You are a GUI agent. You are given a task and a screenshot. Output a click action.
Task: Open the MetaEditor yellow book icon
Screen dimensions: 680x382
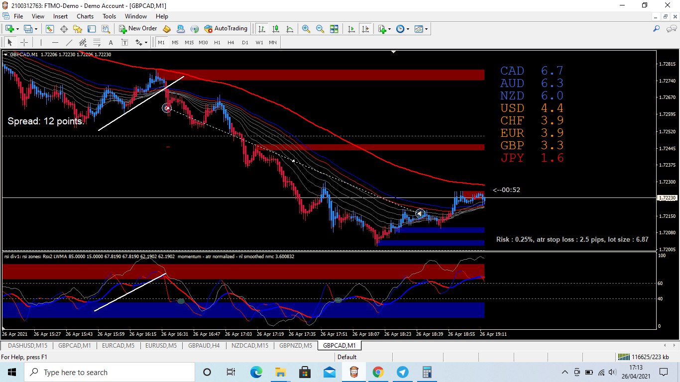(x=167, y=29)
